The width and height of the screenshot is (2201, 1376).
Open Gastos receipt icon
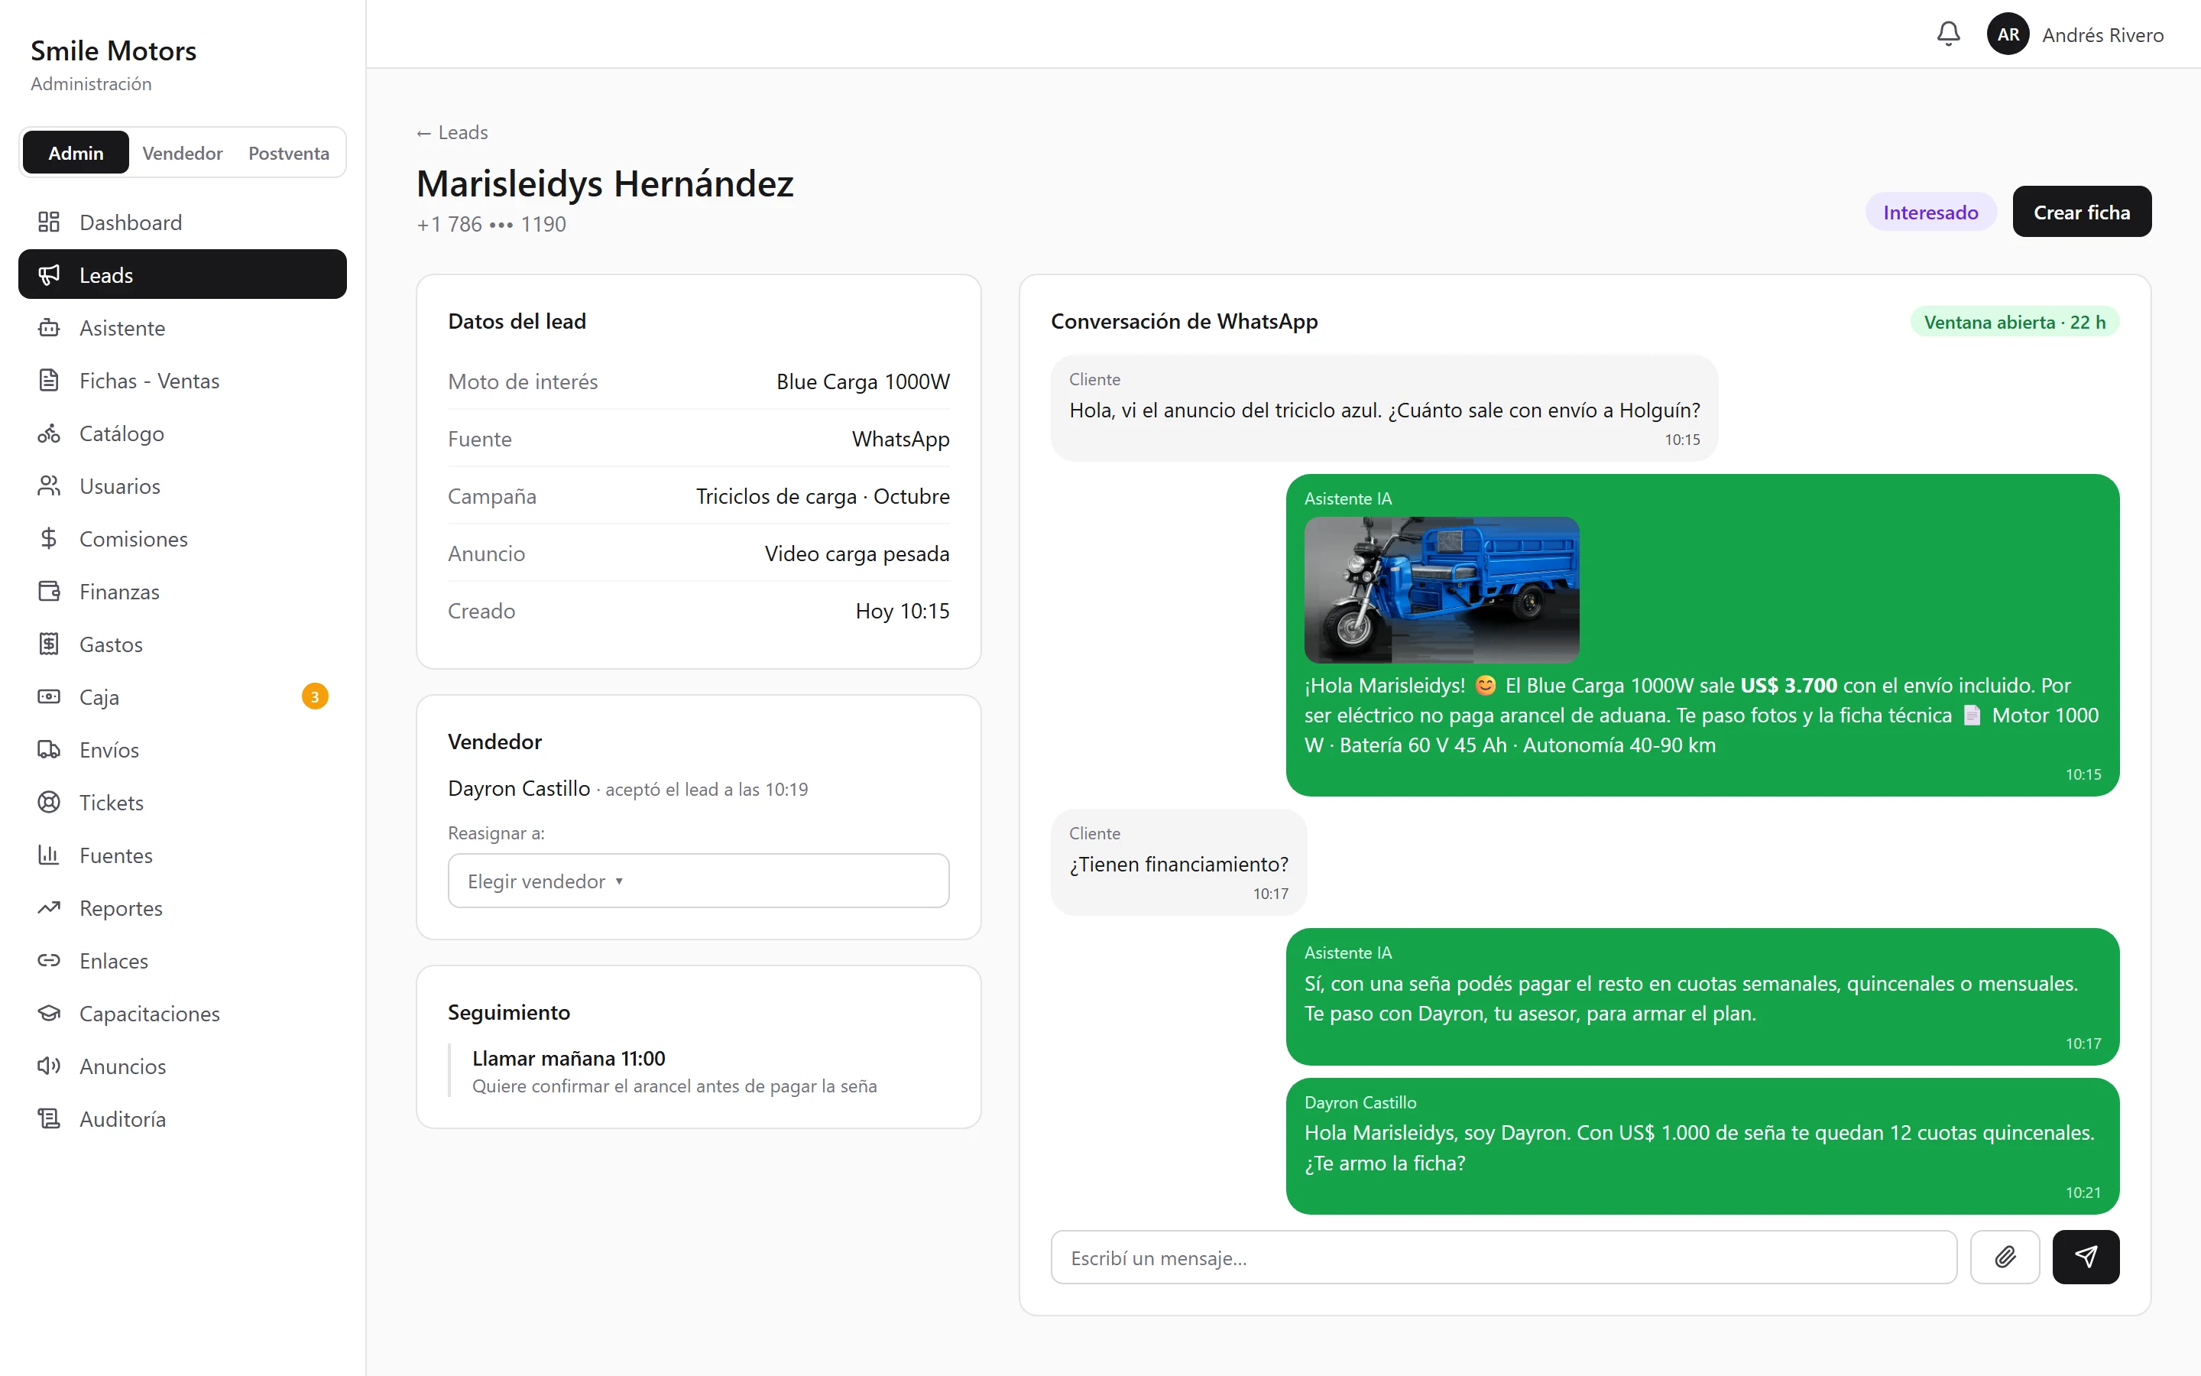click(49, 644)
